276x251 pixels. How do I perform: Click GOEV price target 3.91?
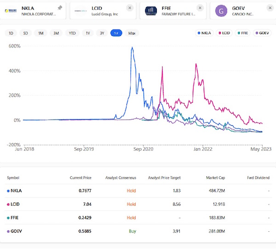pos(177,231)
